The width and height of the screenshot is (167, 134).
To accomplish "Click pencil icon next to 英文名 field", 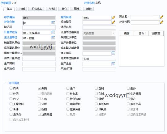I will coord(161,17).
